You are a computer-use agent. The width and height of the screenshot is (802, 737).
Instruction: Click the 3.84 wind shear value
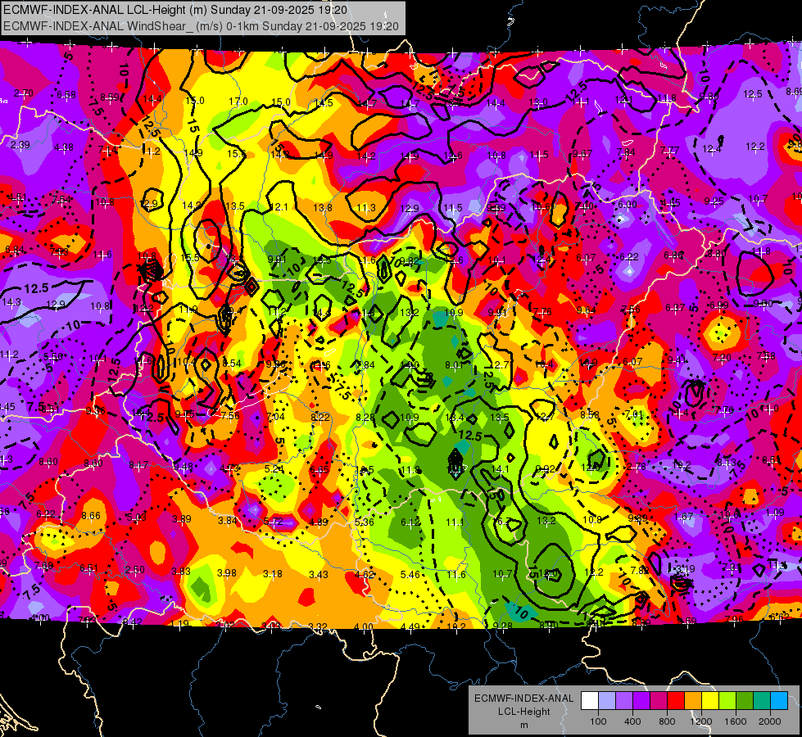point(228,521)
